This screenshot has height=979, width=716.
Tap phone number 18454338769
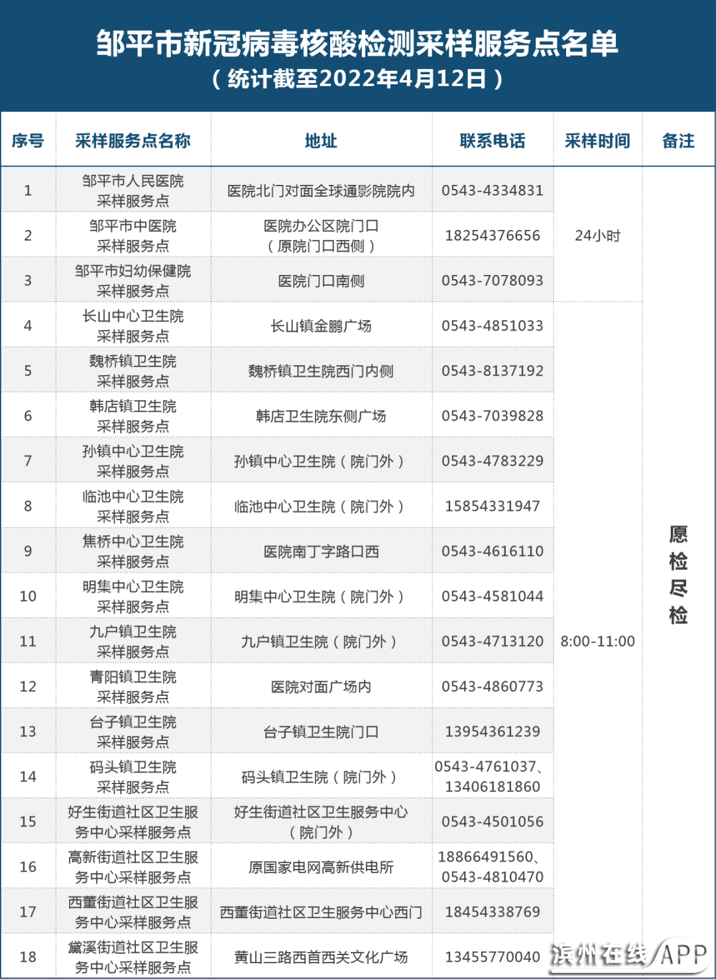[x=492, y=911]
